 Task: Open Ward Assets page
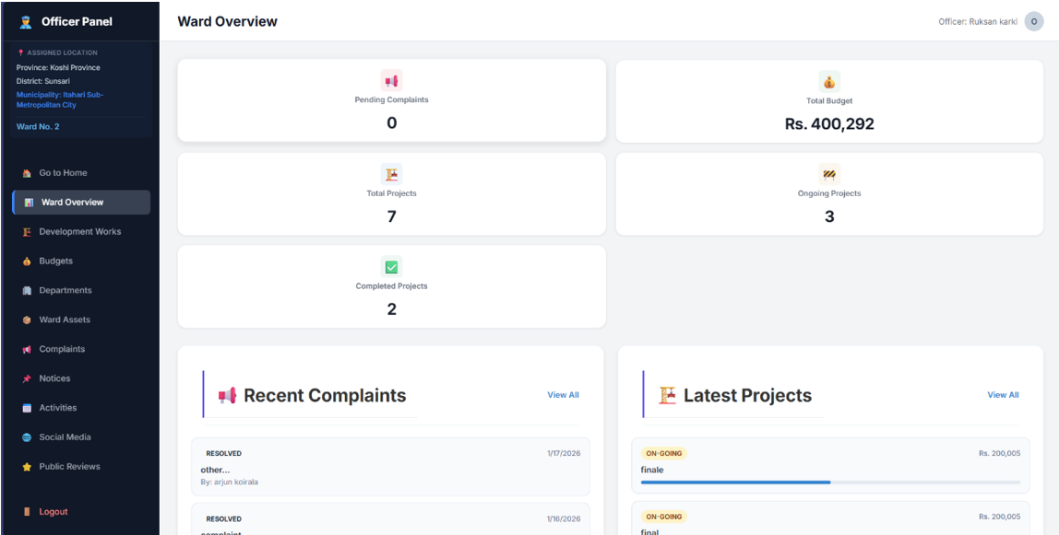click(x=81, y=320)
